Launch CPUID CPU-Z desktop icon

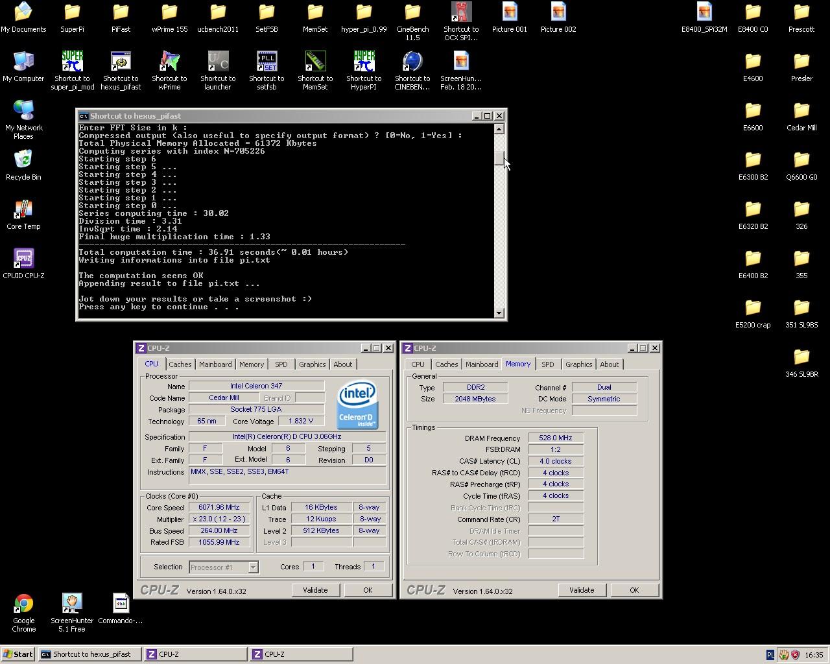(23, 264)
